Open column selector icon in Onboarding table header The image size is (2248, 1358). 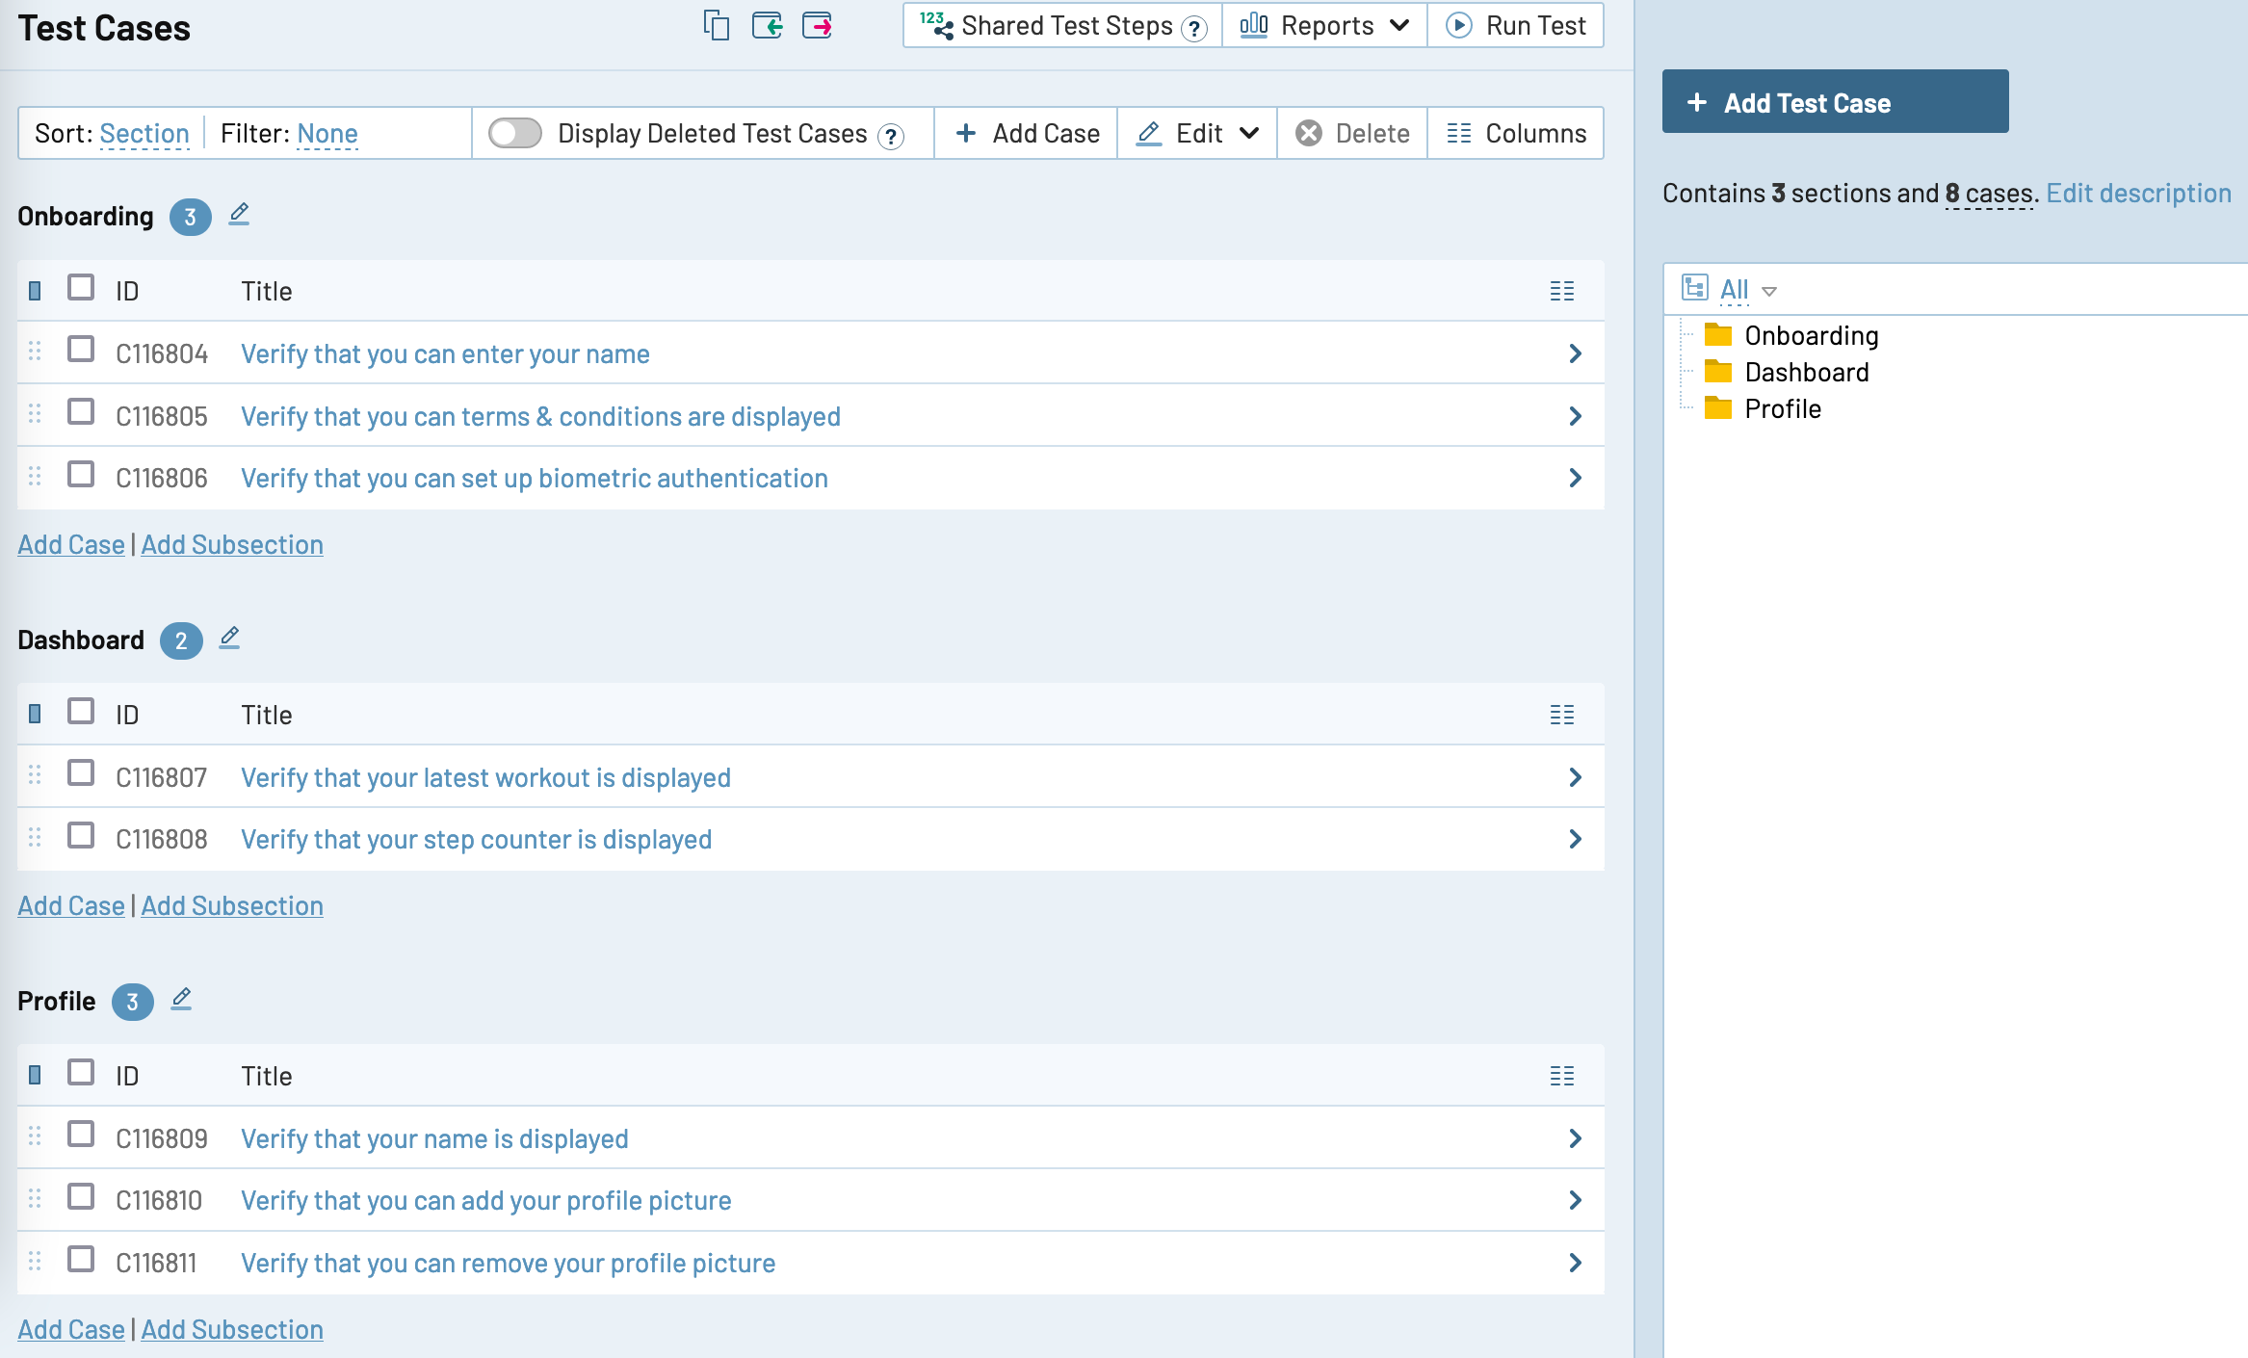point(1561,291)
